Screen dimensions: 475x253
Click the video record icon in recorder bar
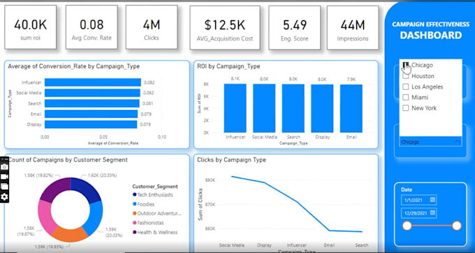pos(4,176)
